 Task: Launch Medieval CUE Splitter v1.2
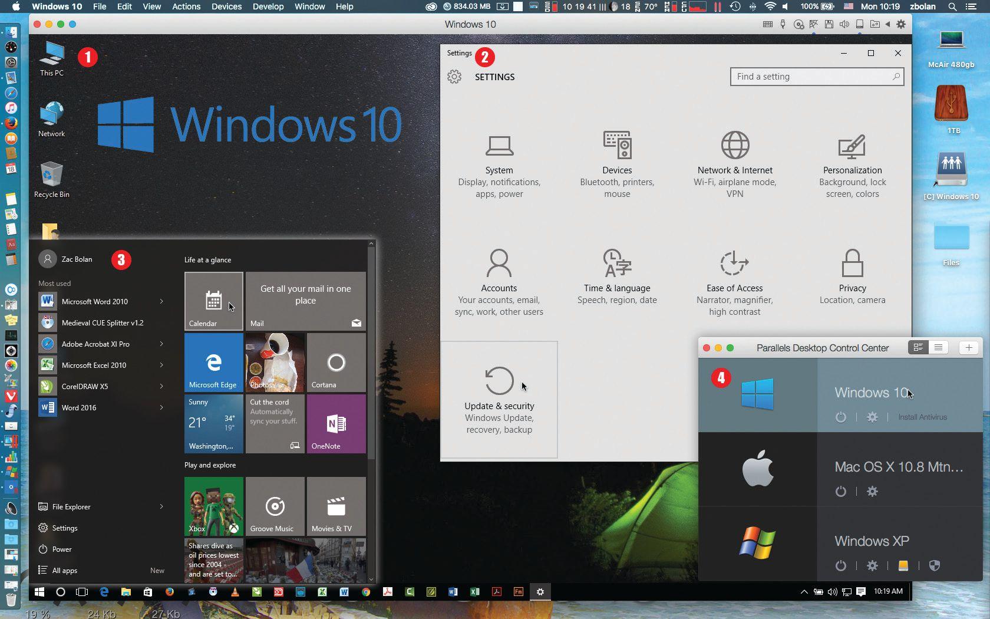click(101, 323)
